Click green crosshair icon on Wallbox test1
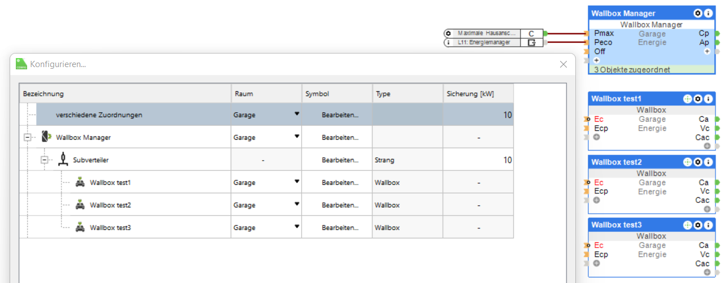This screenshot has width=724, height=283. click(x=688, y=99)
